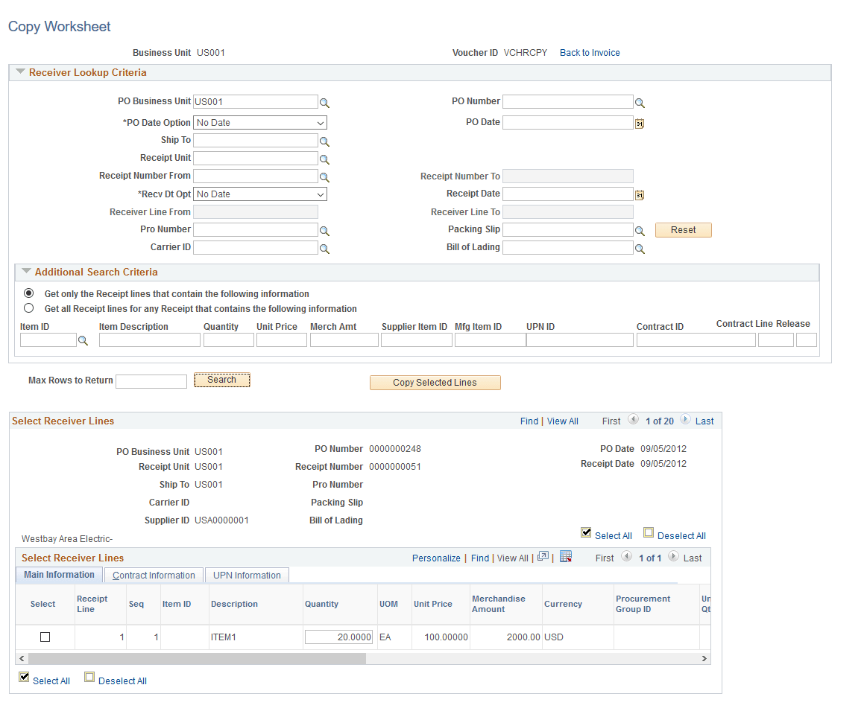The image size is (867, 717).
Task: Select 'Get only the Receipt lines' radio option
Action: (29, 293)
